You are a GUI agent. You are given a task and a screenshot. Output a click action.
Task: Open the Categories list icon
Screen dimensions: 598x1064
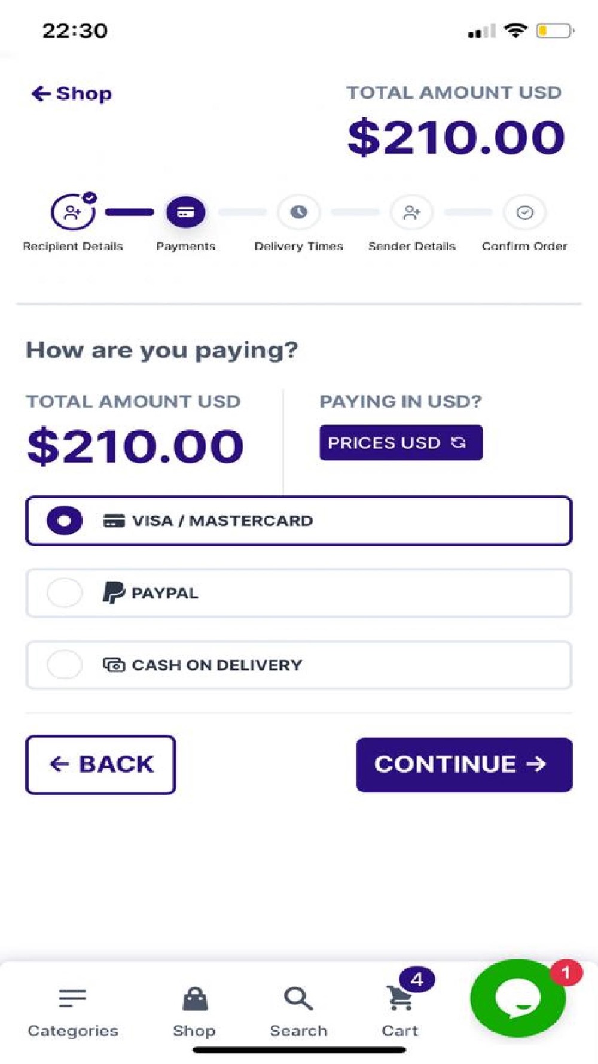[72, 998]
